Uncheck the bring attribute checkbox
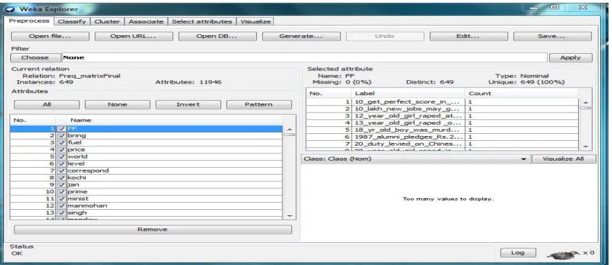Viewport: 612px width, 265px height. (61, 136)
